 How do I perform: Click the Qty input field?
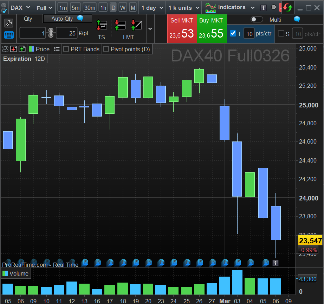click(x=33, y=34)
